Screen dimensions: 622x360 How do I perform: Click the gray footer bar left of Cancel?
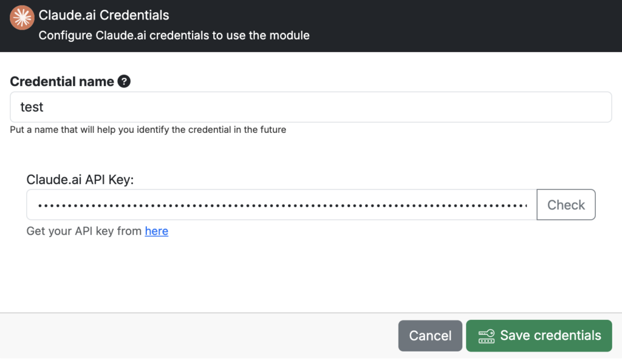[x=199, y=336]
